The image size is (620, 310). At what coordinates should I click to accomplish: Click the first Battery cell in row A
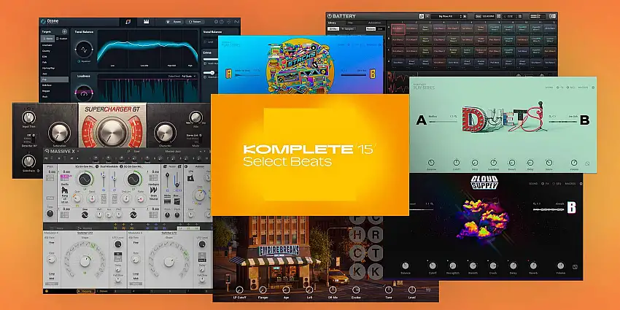click(x=398, y=29)
